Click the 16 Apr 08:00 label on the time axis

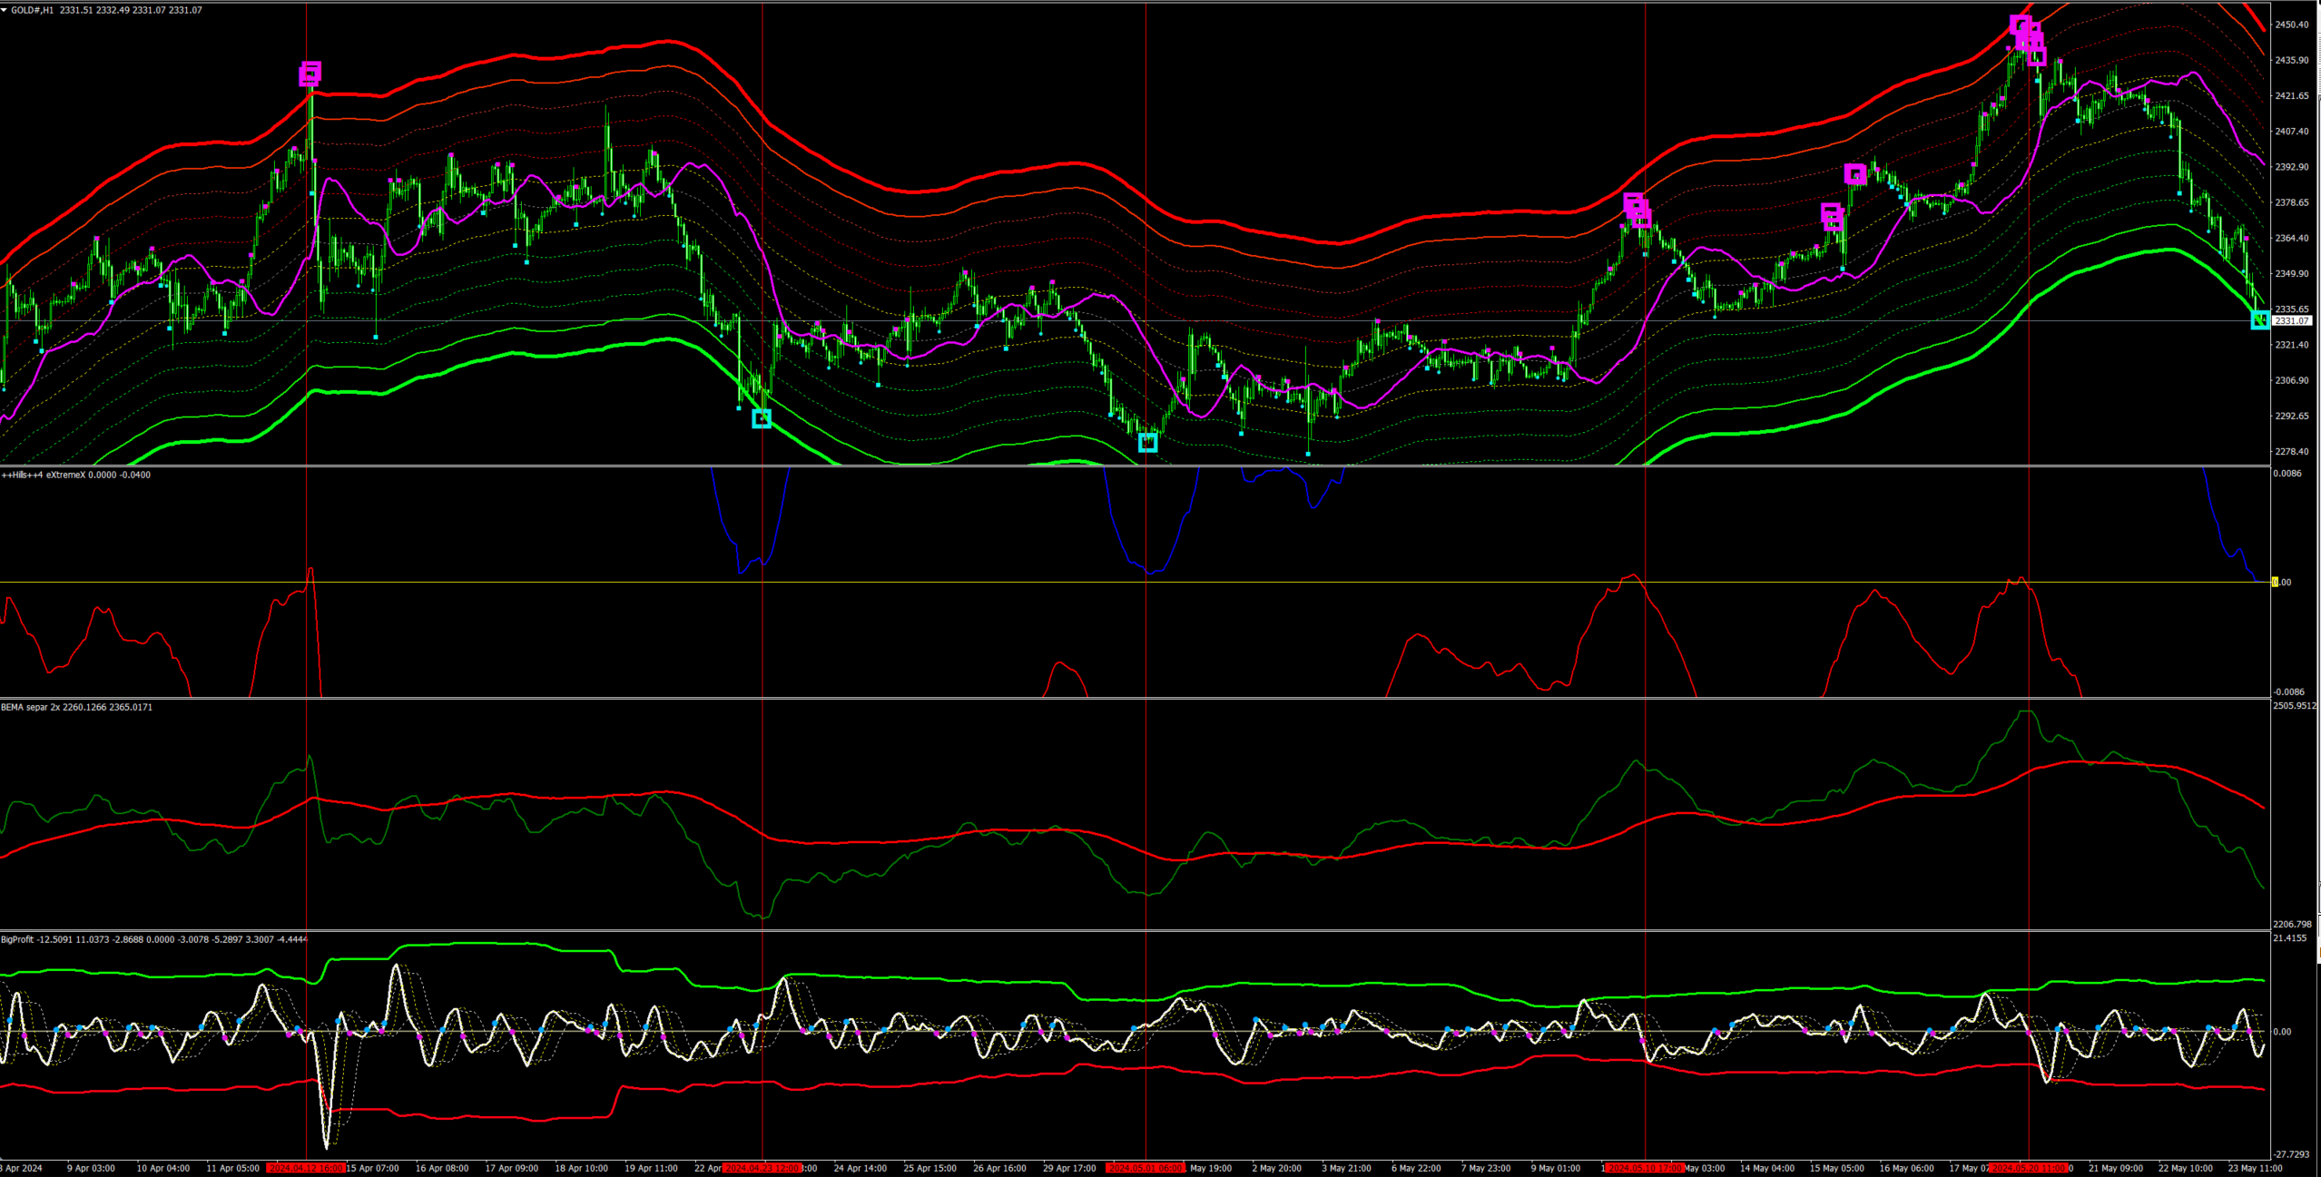point(442,1168)
